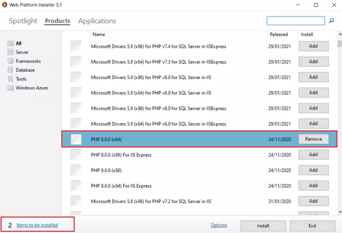Screen dimensions: 342x233
Task: Add PHP 8.0.0 (x86)
Action: (x=313, y=170)
